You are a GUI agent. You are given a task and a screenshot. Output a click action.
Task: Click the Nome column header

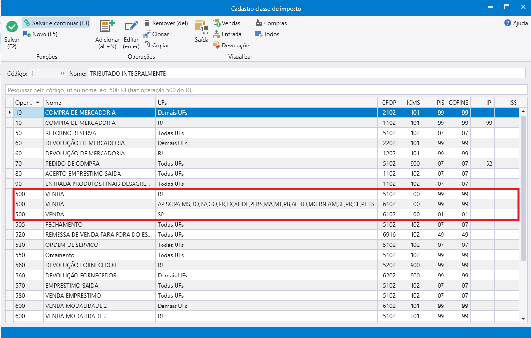[99, 102]
